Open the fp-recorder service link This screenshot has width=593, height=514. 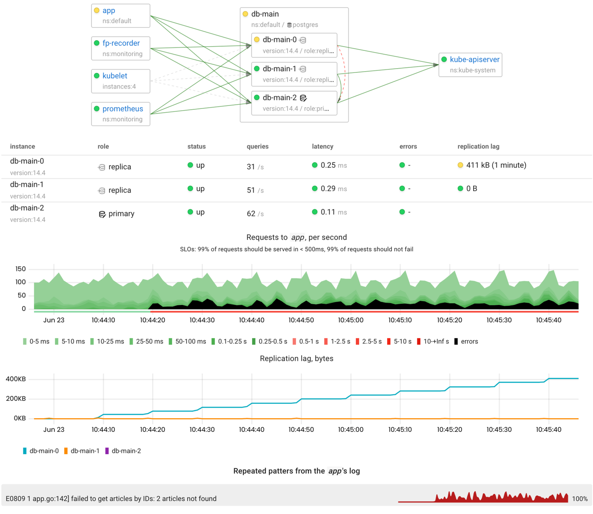click(122, 42)
